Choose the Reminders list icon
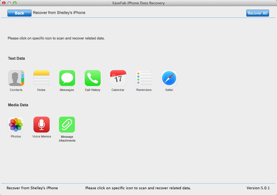This screenshot has height=195, width=277. point(144,78)
